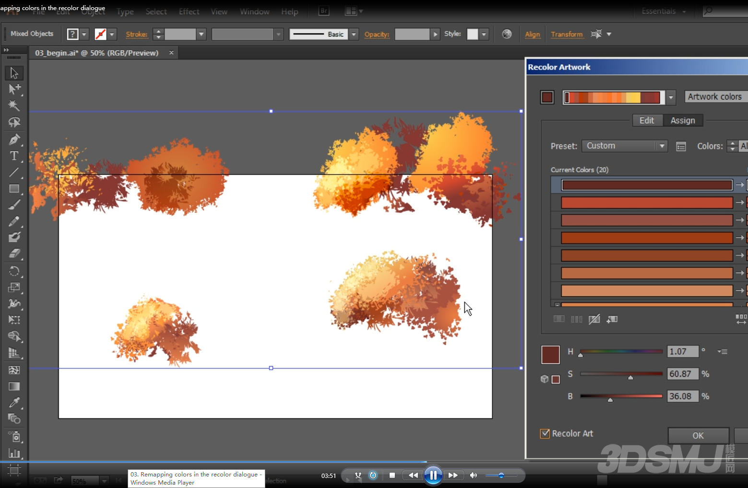Screen dimensions: 748x488
Task: Expand the stroke weight dropdown
Action: (x=202, y=34)
